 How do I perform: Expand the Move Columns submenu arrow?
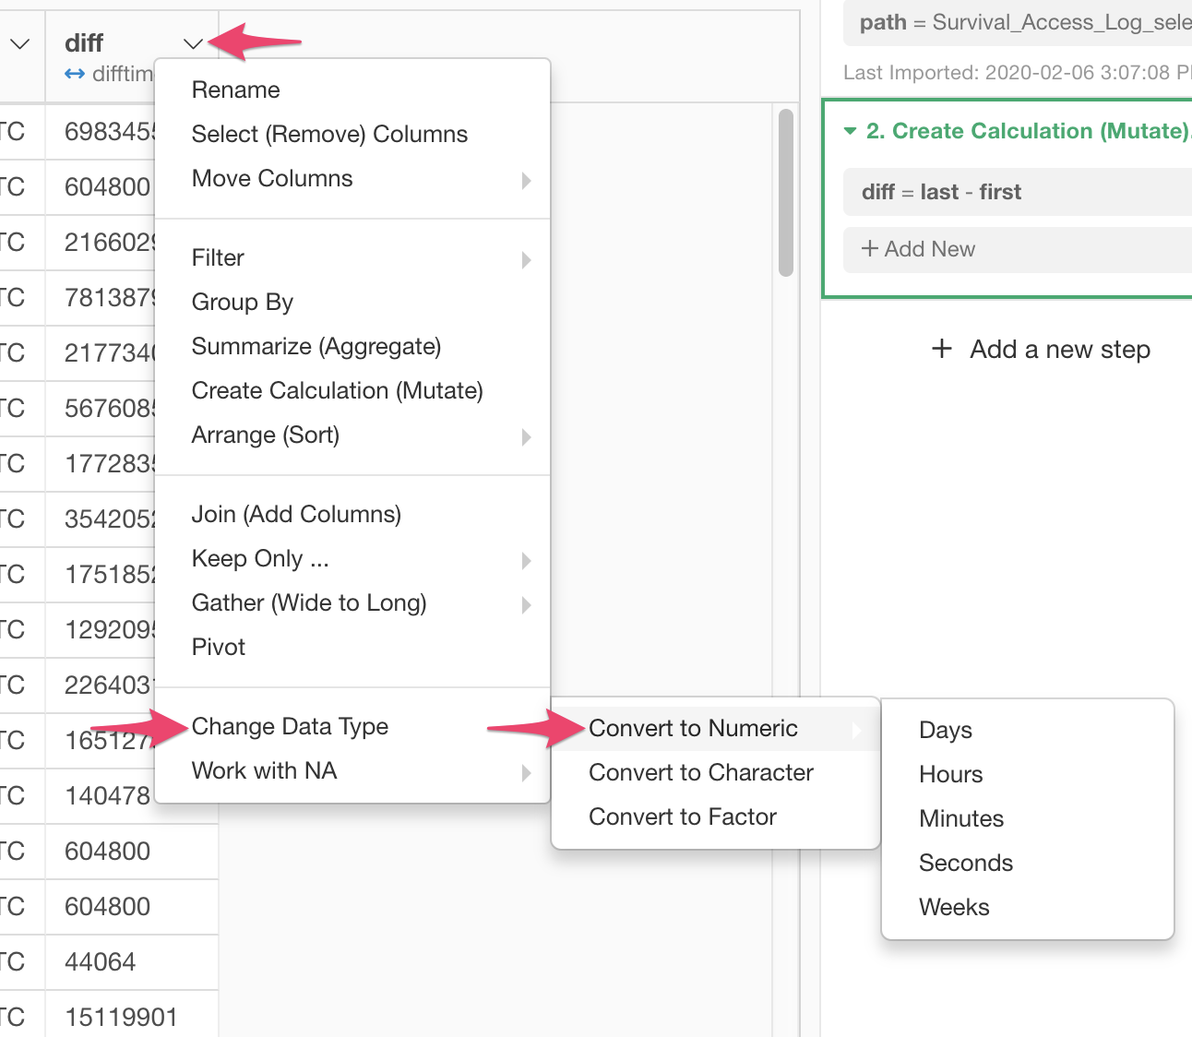[526, 179]
